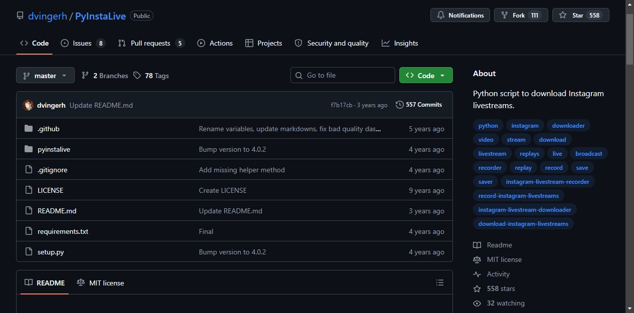This screenshot has height=313, width=634.
Task: Open the PyInstaLive repository name link
Action: (x=100, y=16)
